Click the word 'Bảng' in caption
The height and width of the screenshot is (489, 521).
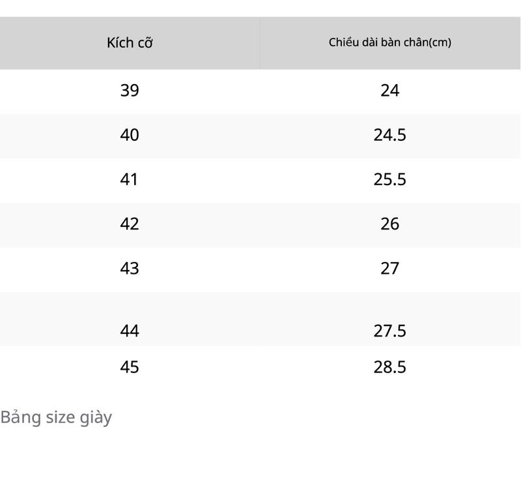coord(21,417)
